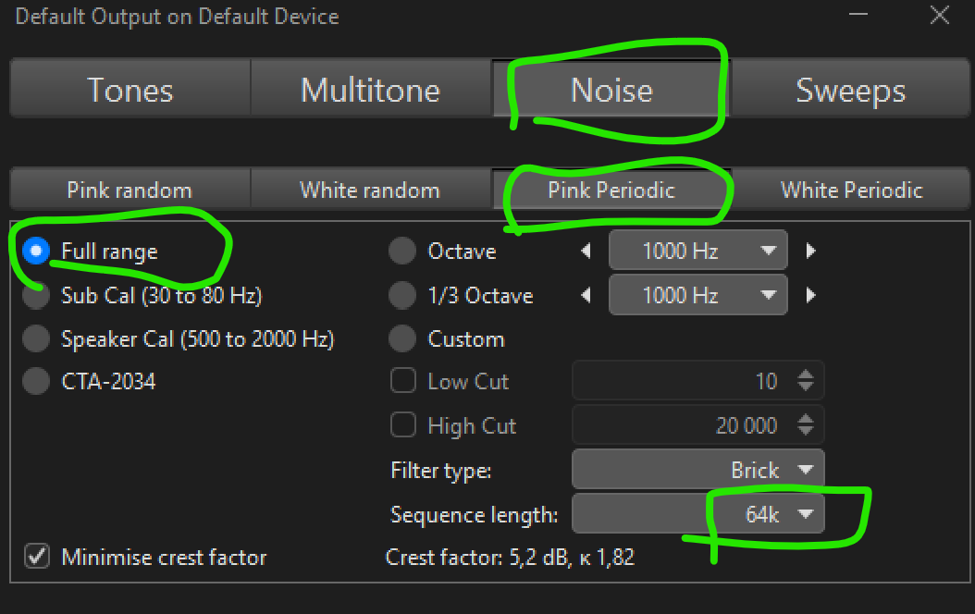Screen dimensions: 975x614
Task: Select the Sweeps tab
Action: pyautogui.click(x=850, y=90)
